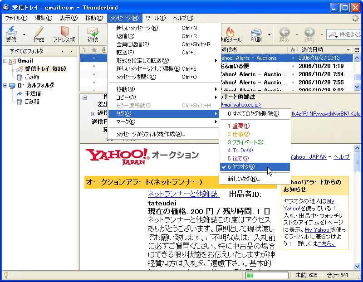Viewport: 363px width, 282px height.
Task: Toggle the checked 6 ヤフオク tag
Action: tap(255, 167)
